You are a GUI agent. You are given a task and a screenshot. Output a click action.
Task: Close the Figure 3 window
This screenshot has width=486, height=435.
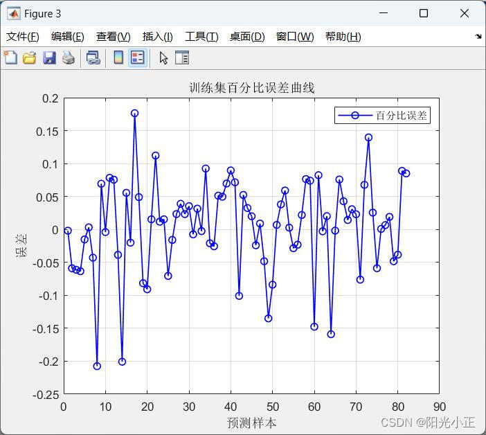click(464, 13)
